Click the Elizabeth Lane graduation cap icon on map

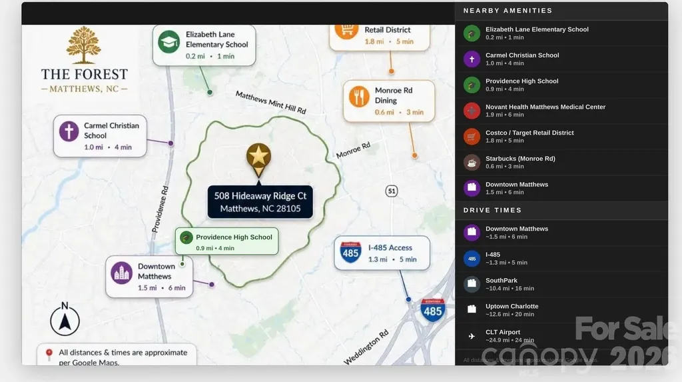(x=169, y=42)
